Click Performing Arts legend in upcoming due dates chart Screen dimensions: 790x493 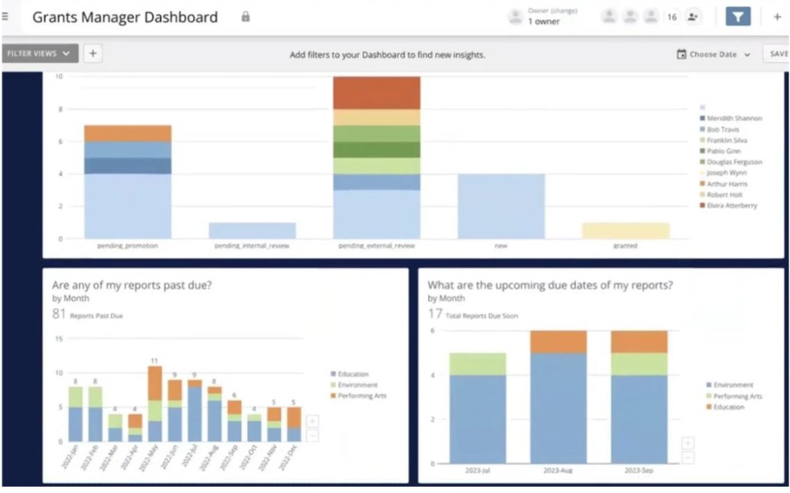pos(734,397)
